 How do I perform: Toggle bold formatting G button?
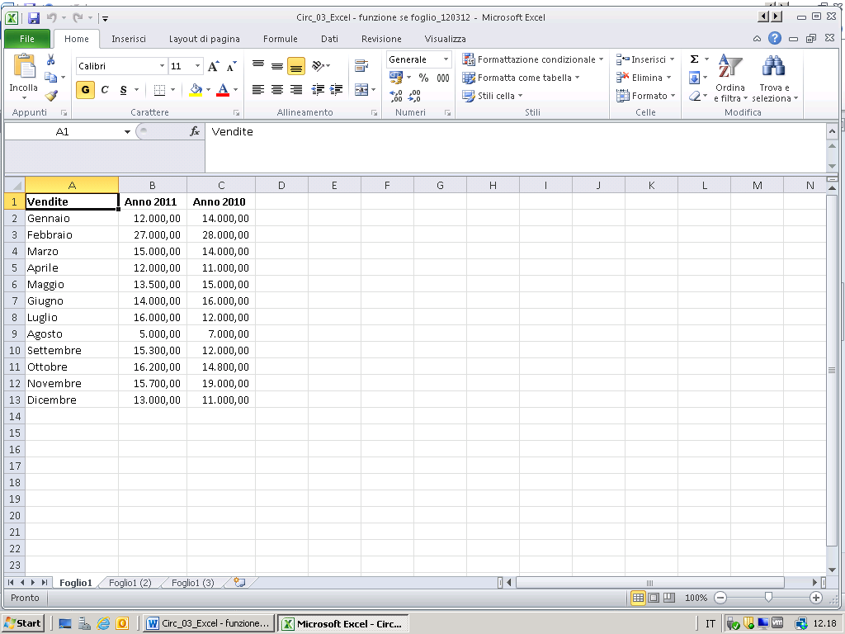tap(85, 90)
